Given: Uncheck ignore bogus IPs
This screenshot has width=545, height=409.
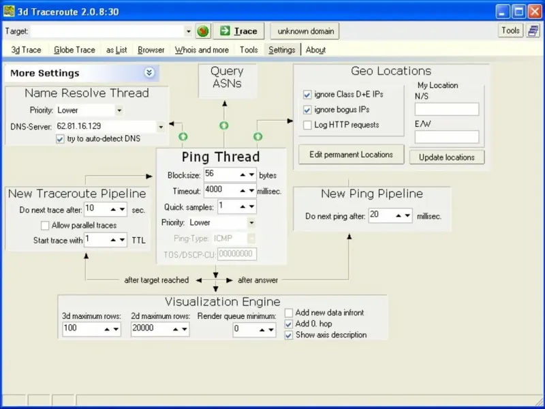Looking at the screenshot, I should pos(307,110).
